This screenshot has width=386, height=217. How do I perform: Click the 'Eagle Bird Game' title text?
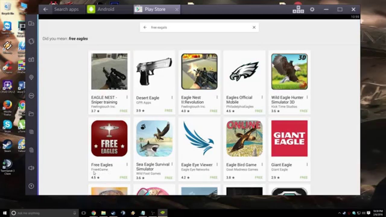(x=241, y=165)
